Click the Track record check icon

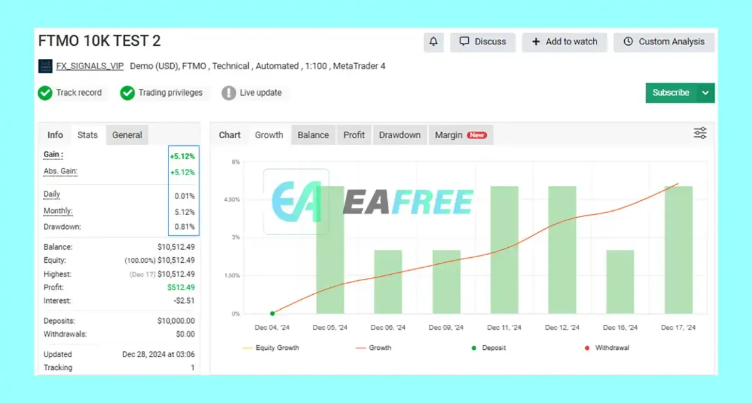(x=44, y=93)
